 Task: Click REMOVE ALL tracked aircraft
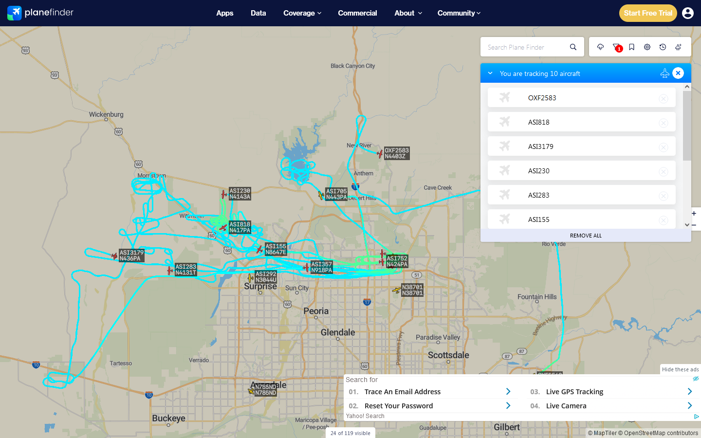pos(586,236)
